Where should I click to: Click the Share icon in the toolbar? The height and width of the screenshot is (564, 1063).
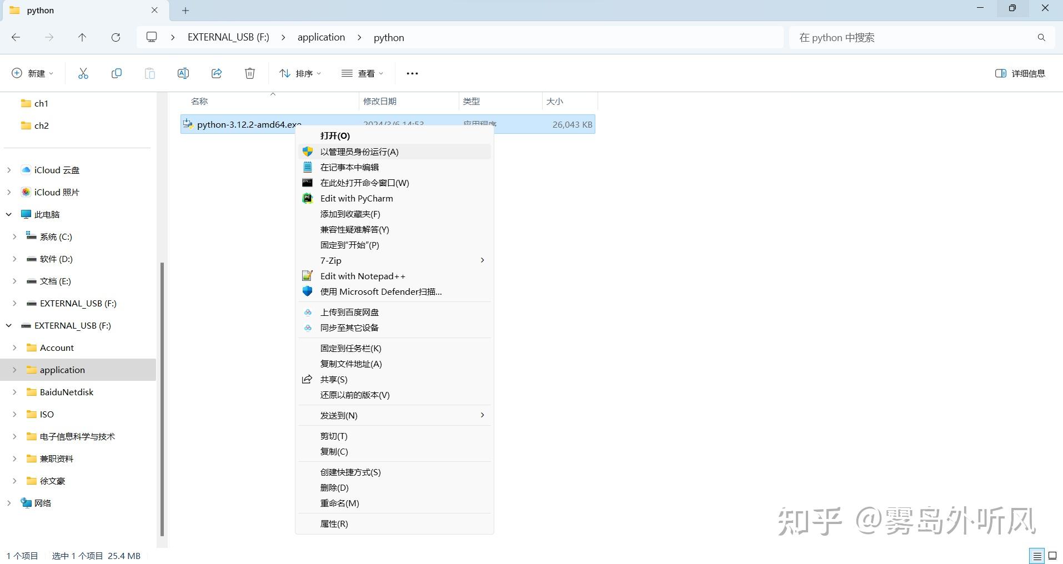(216, 73)
